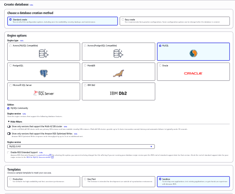Screen dimensions: 235x194
Task: Follow RDS for MySQL documentation link
Action: coord(39,157)
